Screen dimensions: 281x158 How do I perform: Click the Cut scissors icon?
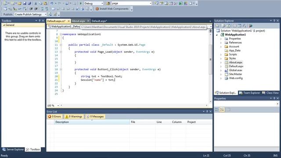click(36, 3)
